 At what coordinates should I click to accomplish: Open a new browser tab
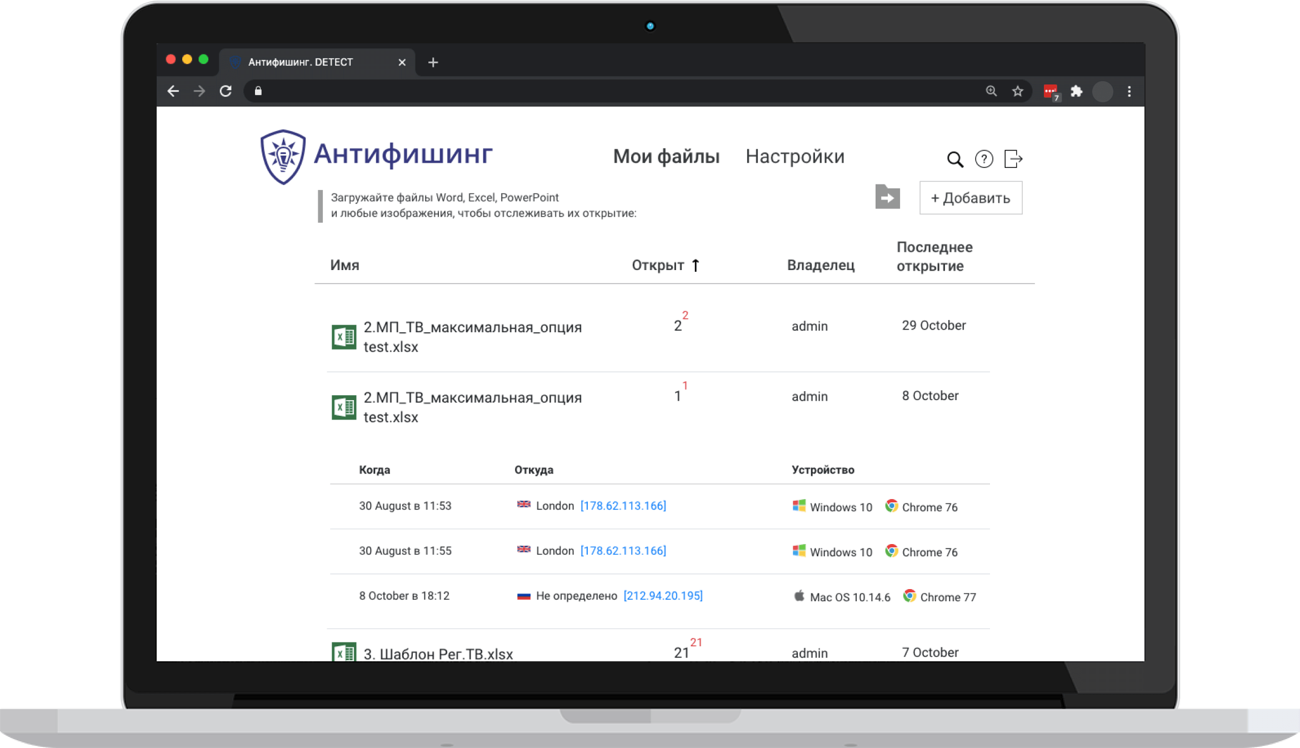433,62
